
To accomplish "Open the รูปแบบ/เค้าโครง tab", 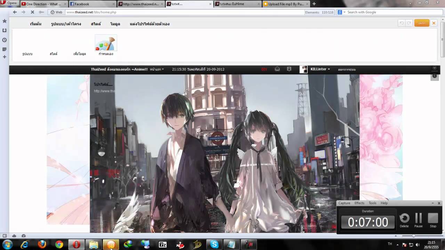I will (x=66, y=24).
